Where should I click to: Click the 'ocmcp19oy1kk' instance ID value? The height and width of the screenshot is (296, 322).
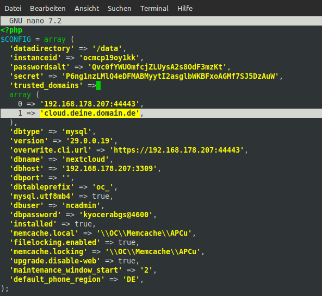tap(109, 58)
